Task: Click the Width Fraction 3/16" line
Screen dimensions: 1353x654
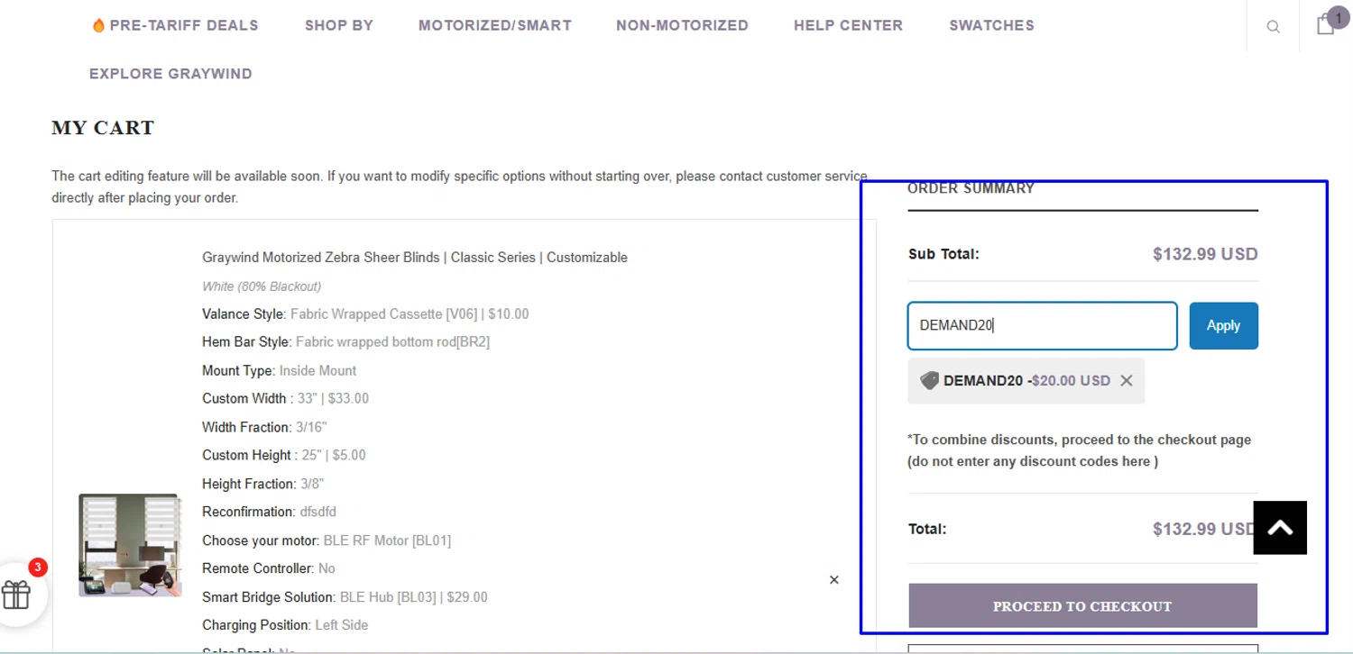Action: (x=264, y=427)
